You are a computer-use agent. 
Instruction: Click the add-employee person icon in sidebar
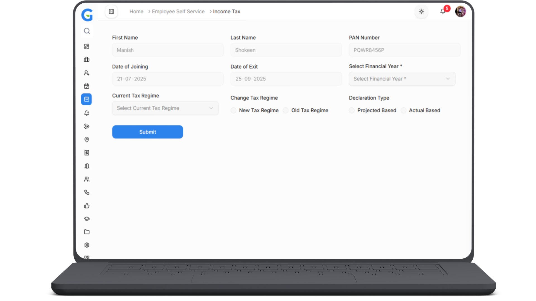click(x=87, y=73)
